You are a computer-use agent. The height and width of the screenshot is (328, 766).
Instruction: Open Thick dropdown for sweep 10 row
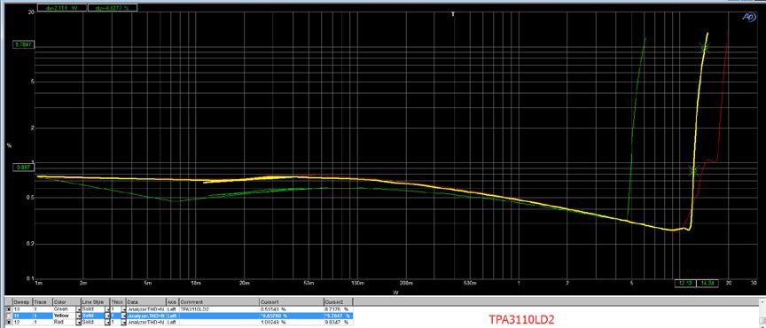click(x=123, y=308)
